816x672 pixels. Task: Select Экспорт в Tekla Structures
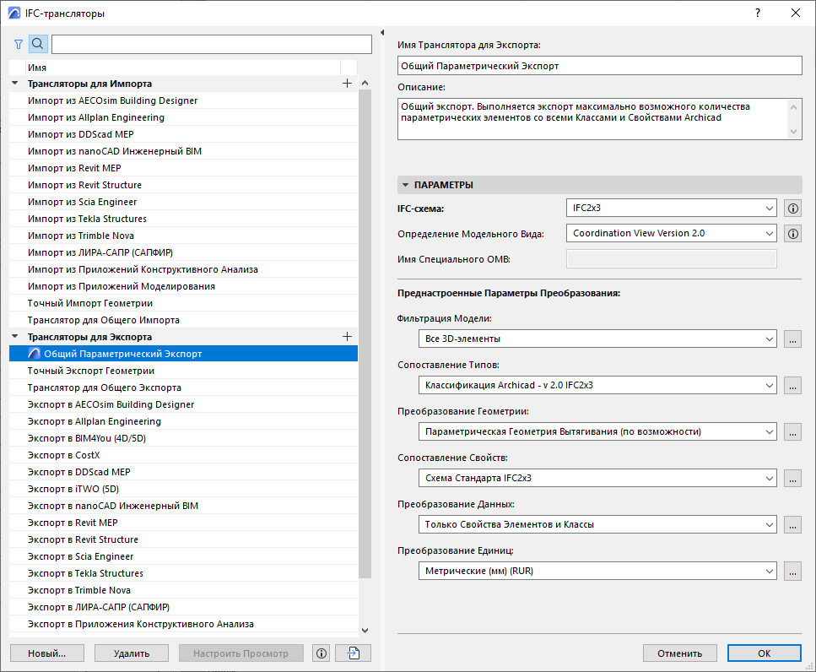183,573
